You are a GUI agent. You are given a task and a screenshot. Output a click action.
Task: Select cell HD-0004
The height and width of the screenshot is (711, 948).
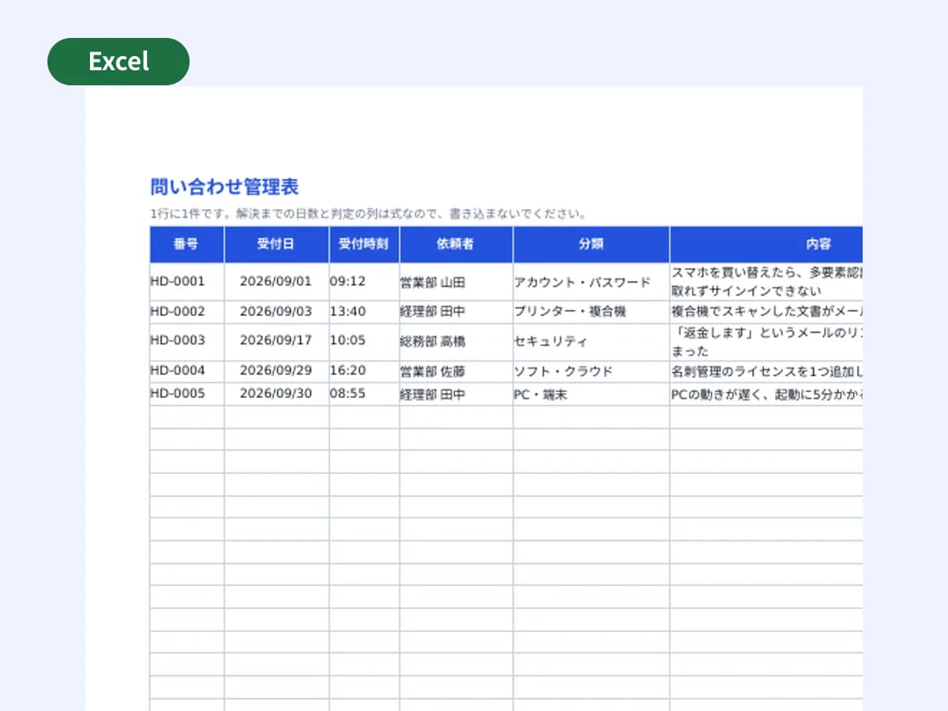click(x=186, y=371)
